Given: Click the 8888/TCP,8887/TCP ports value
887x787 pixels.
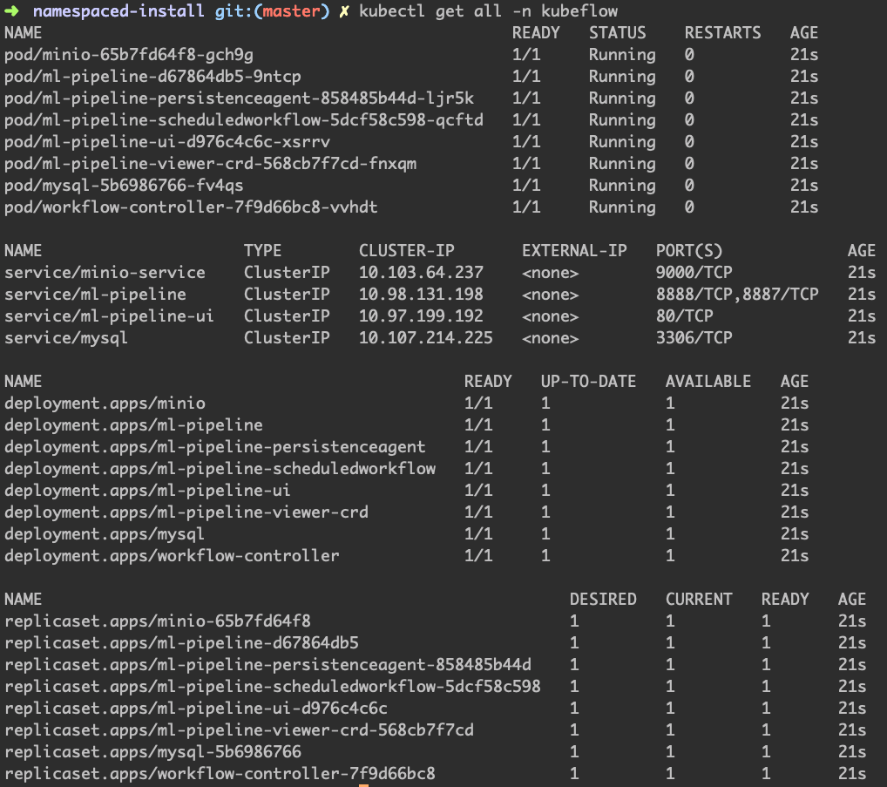Looking at the screenshot, I should coord(737,295).
